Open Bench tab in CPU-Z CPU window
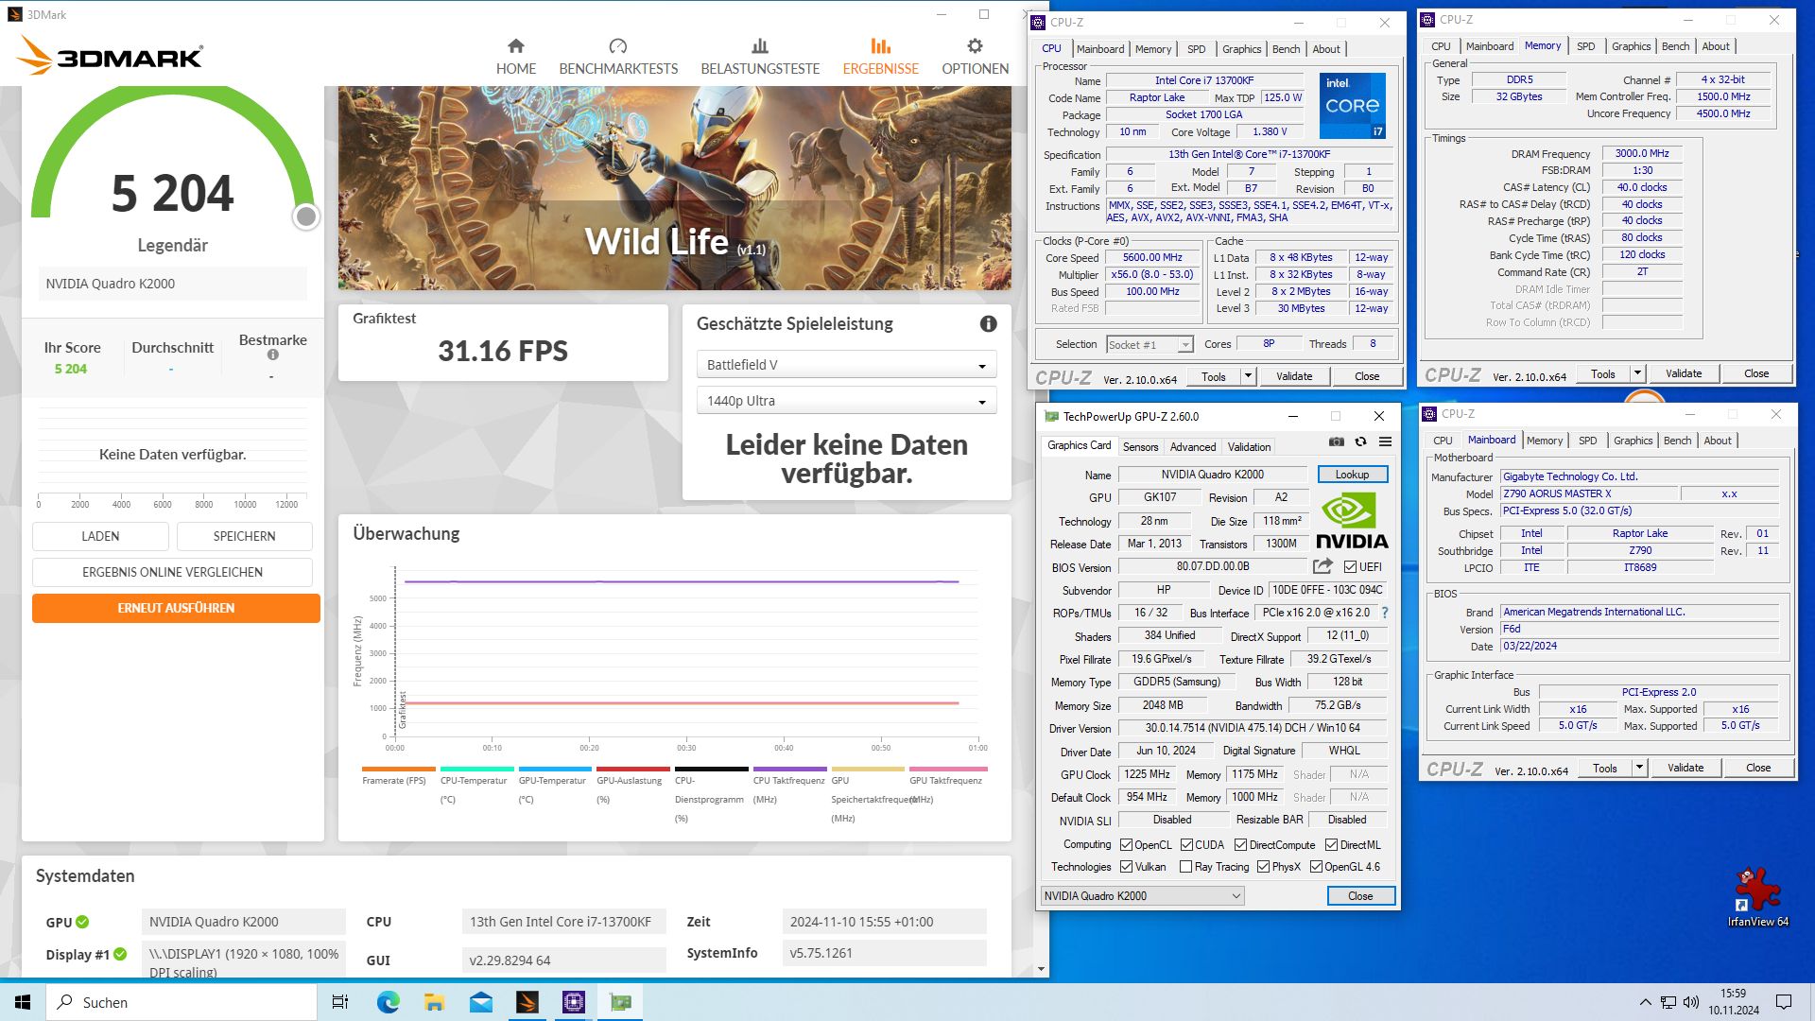 click(x=1286, y=49)
